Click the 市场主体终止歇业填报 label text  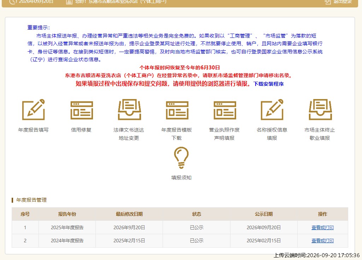tap(320, 134)
